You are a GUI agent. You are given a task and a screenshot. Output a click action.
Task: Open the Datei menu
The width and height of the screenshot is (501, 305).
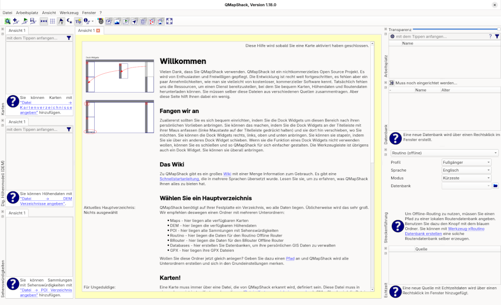7,12
